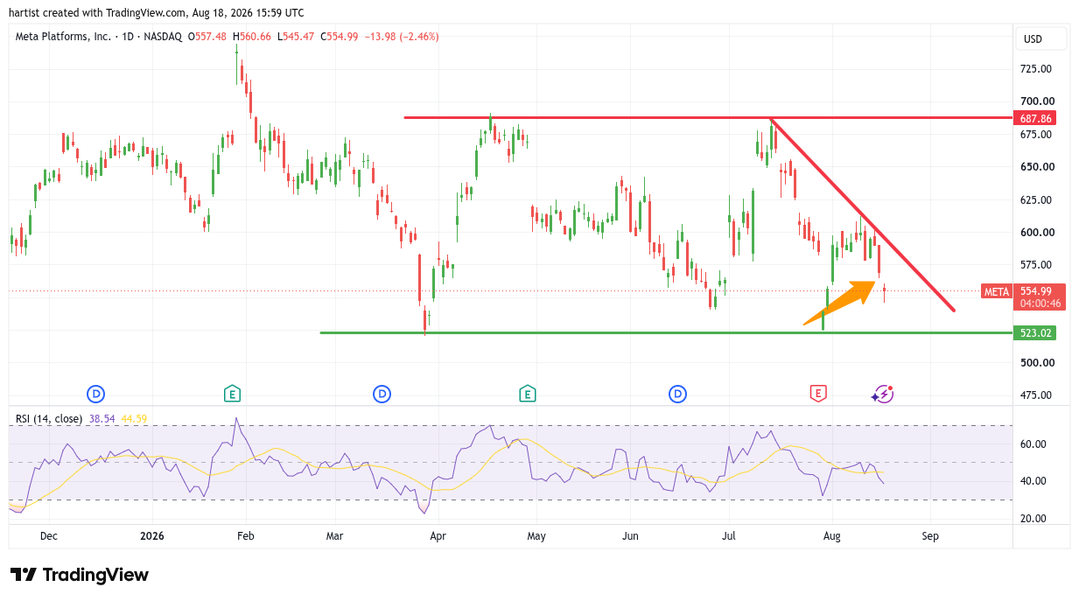Click the Feb label on time axis
Screen dimensions: 1079x601
[x=246, y=536]
